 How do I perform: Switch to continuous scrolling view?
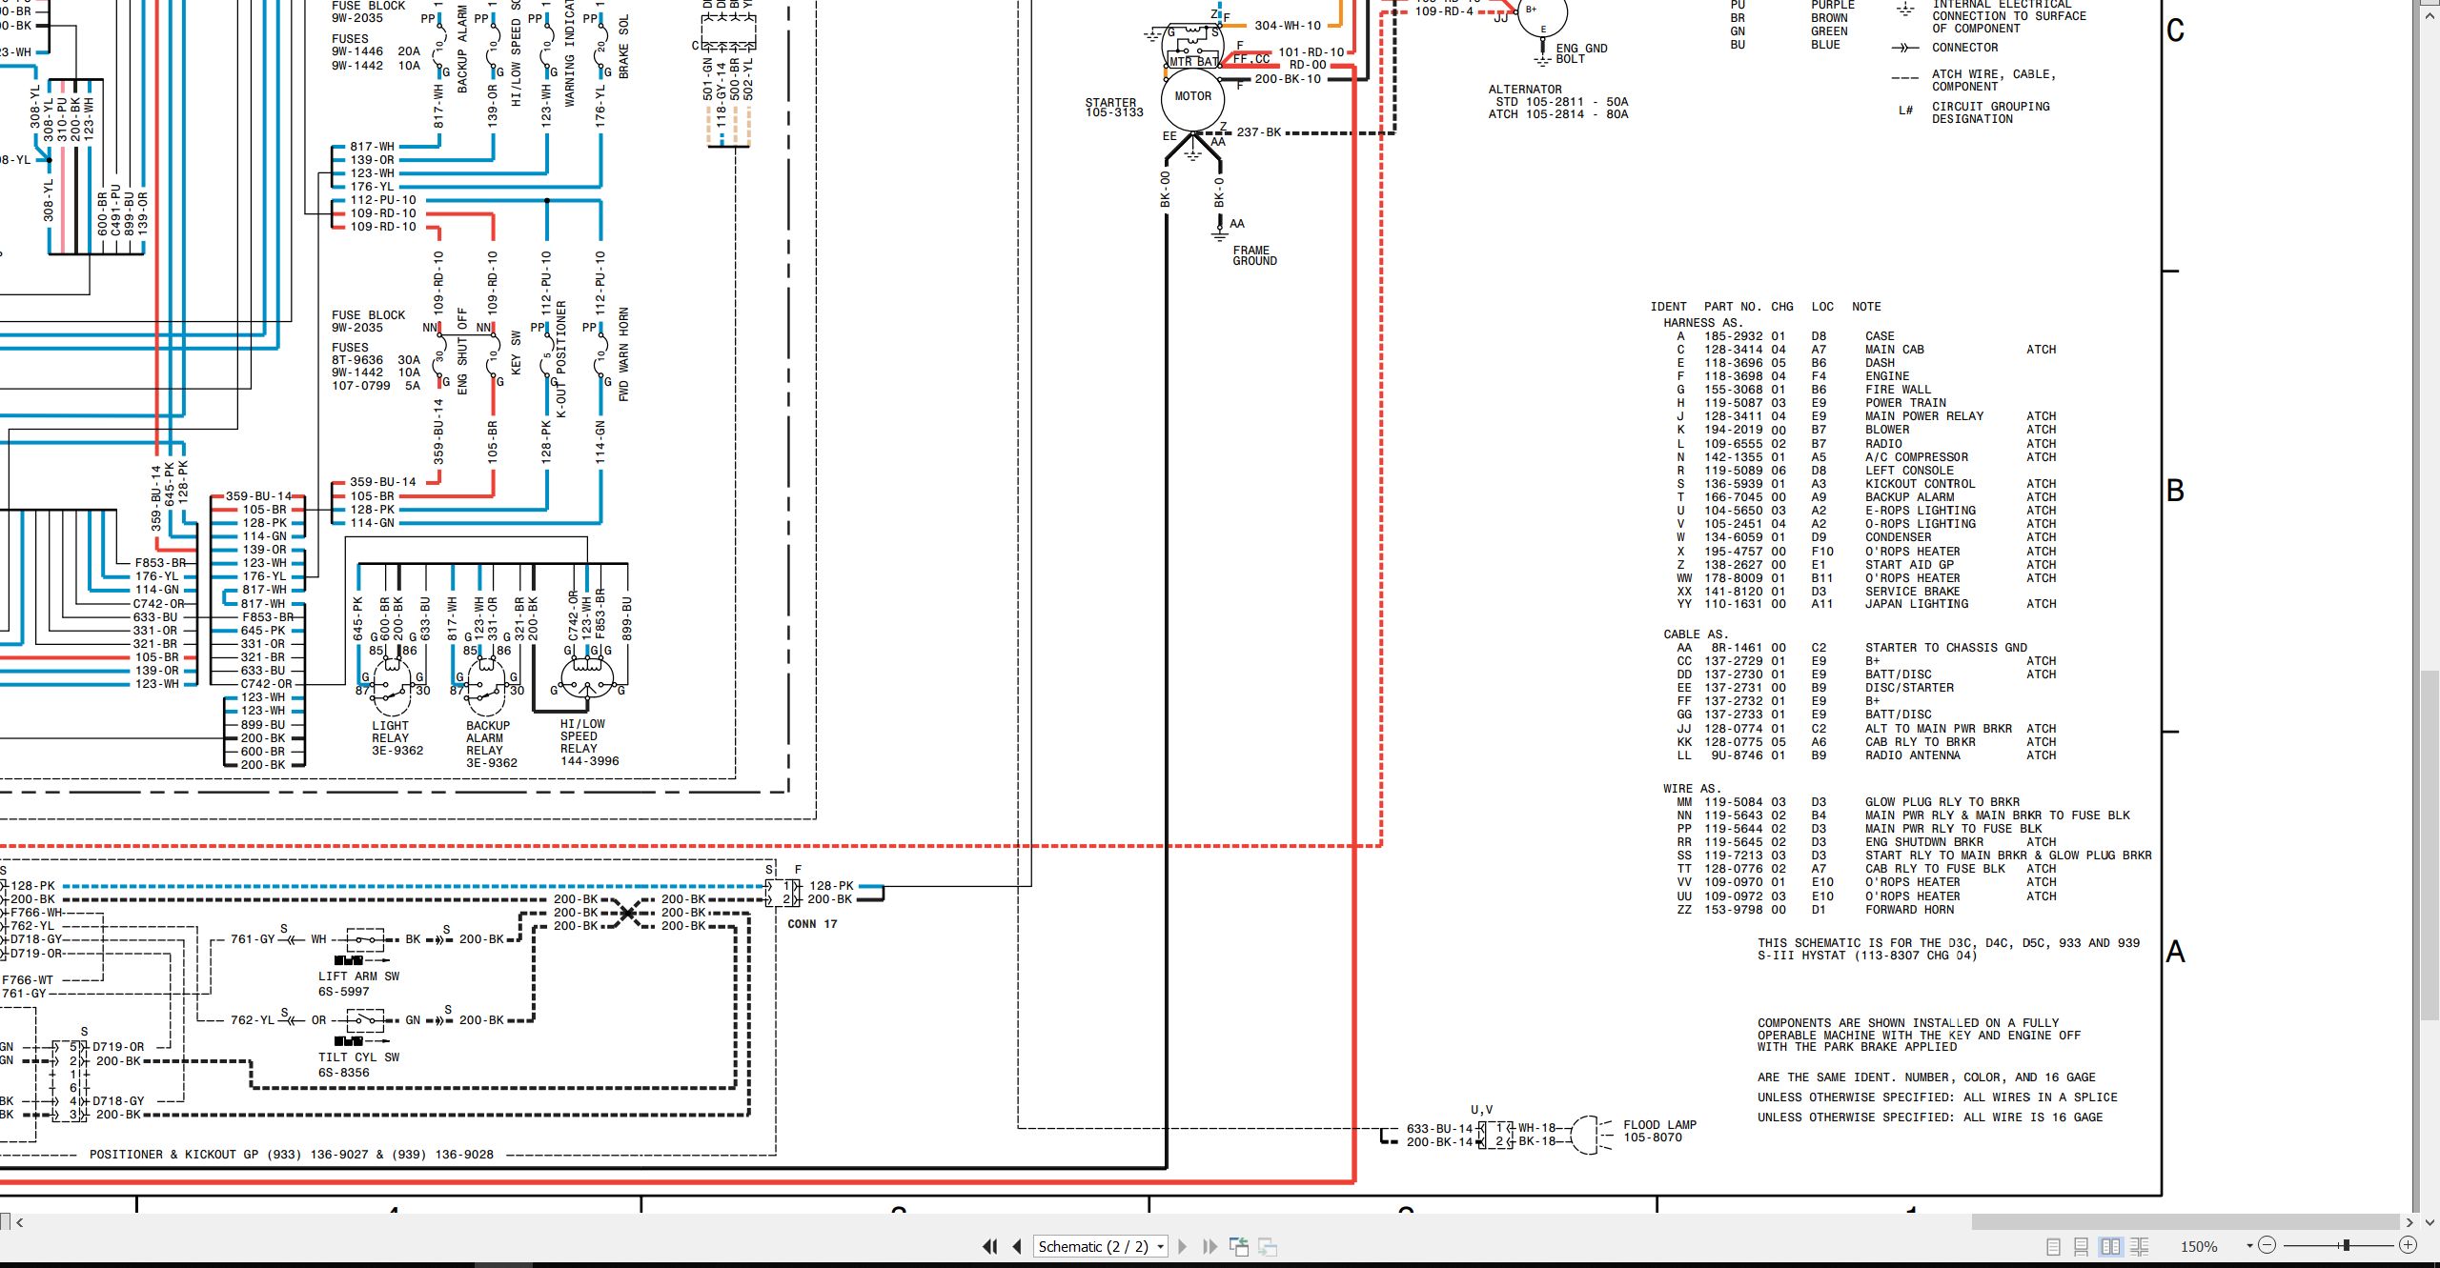click(x=2082, y=1246)
